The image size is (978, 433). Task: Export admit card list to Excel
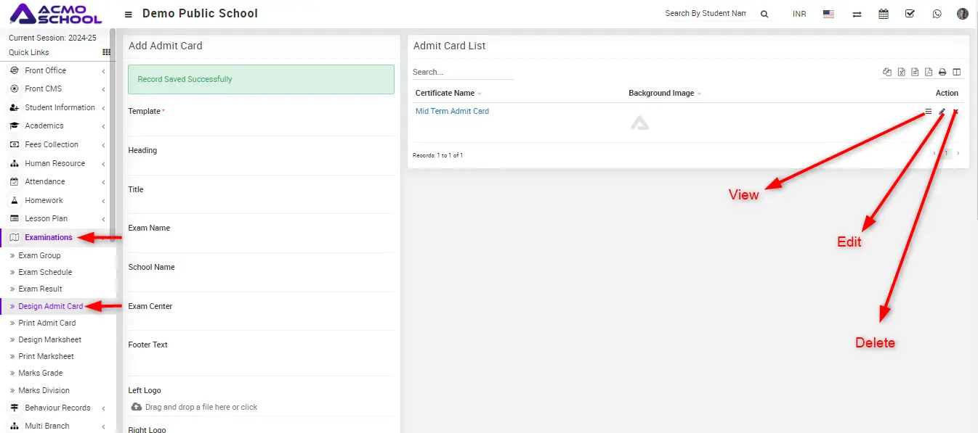(901, 72)
